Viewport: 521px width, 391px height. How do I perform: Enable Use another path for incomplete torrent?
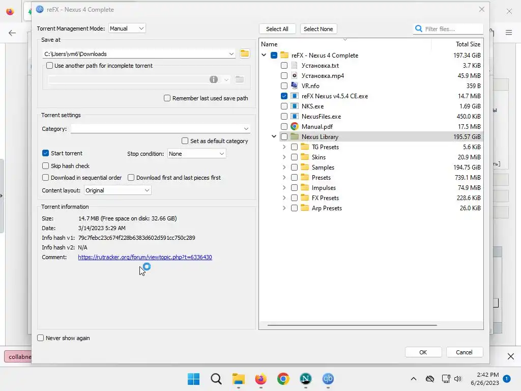pyautogui.click(x=49, y=66)
